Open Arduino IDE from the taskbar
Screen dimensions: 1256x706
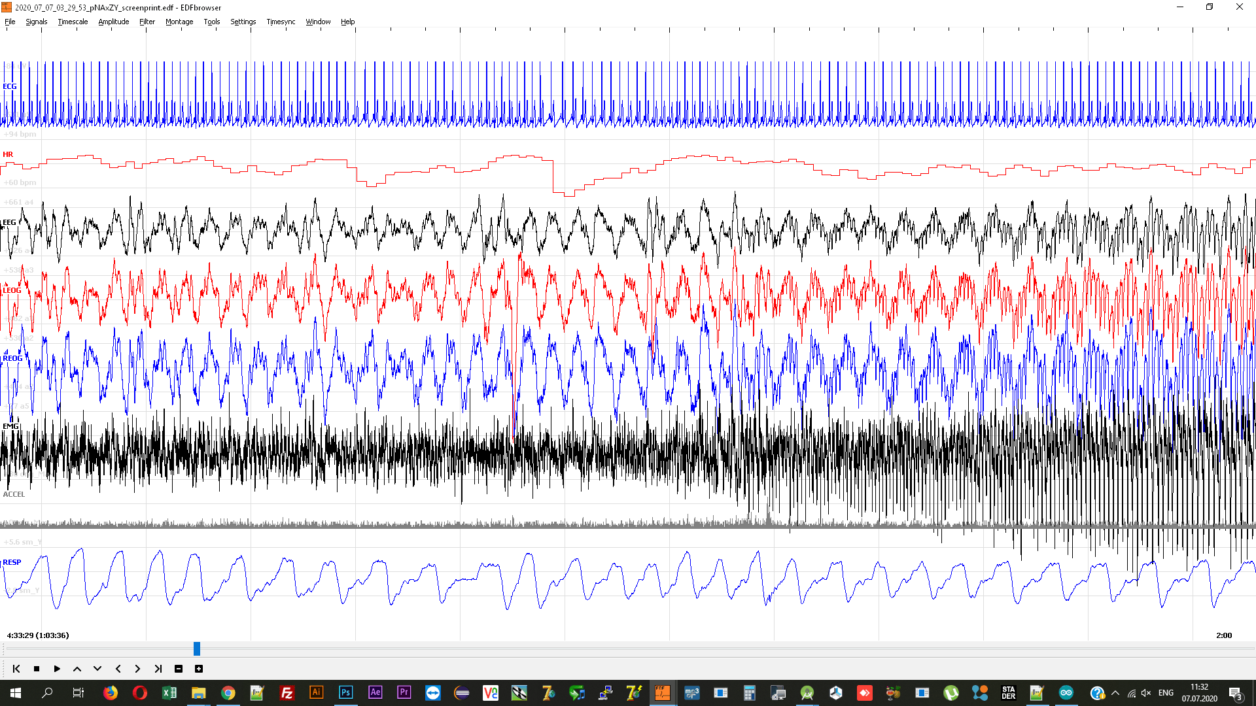click(x=1066, y=693)
